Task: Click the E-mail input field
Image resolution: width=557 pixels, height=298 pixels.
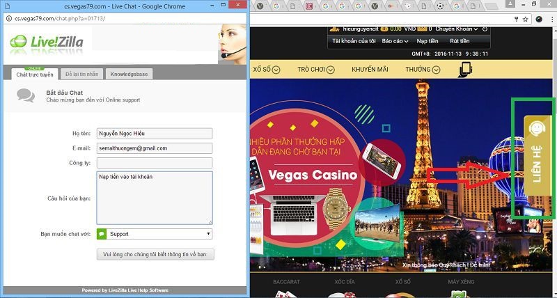Action: [154, 148]
